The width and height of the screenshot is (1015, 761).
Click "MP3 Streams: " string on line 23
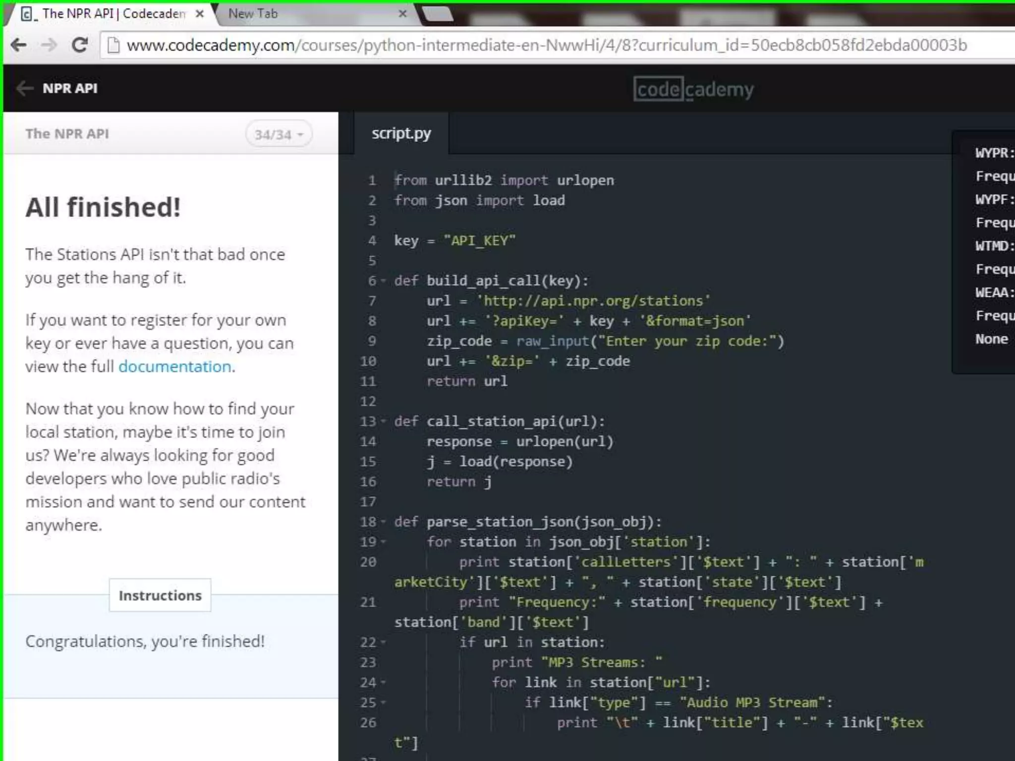coord(602,662)
